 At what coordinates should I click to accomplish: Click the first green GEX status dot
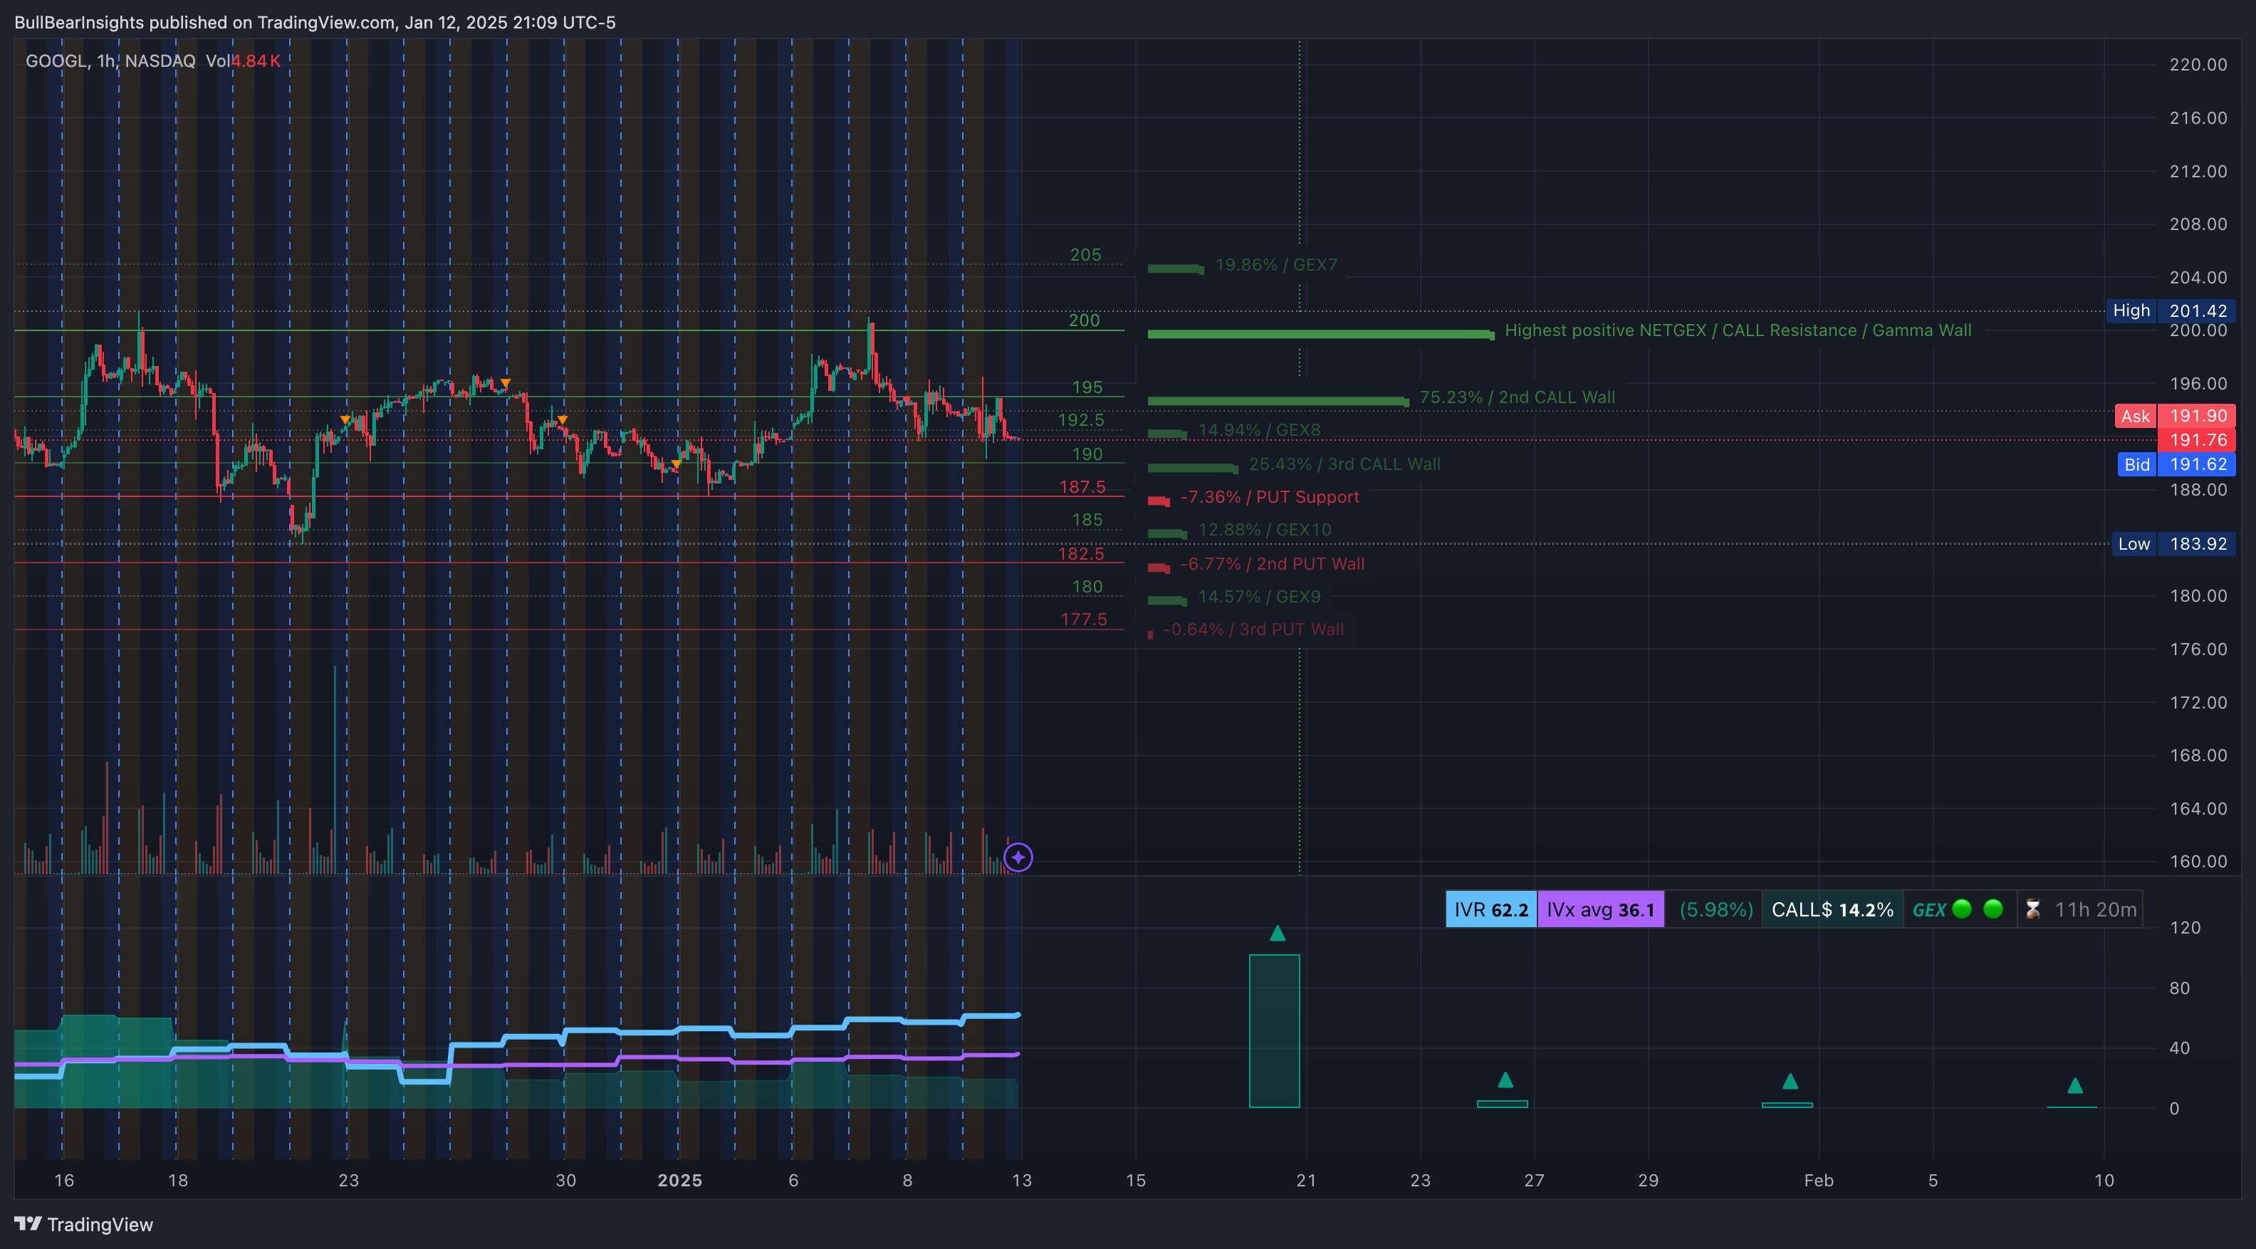(x=1962, y=909)
